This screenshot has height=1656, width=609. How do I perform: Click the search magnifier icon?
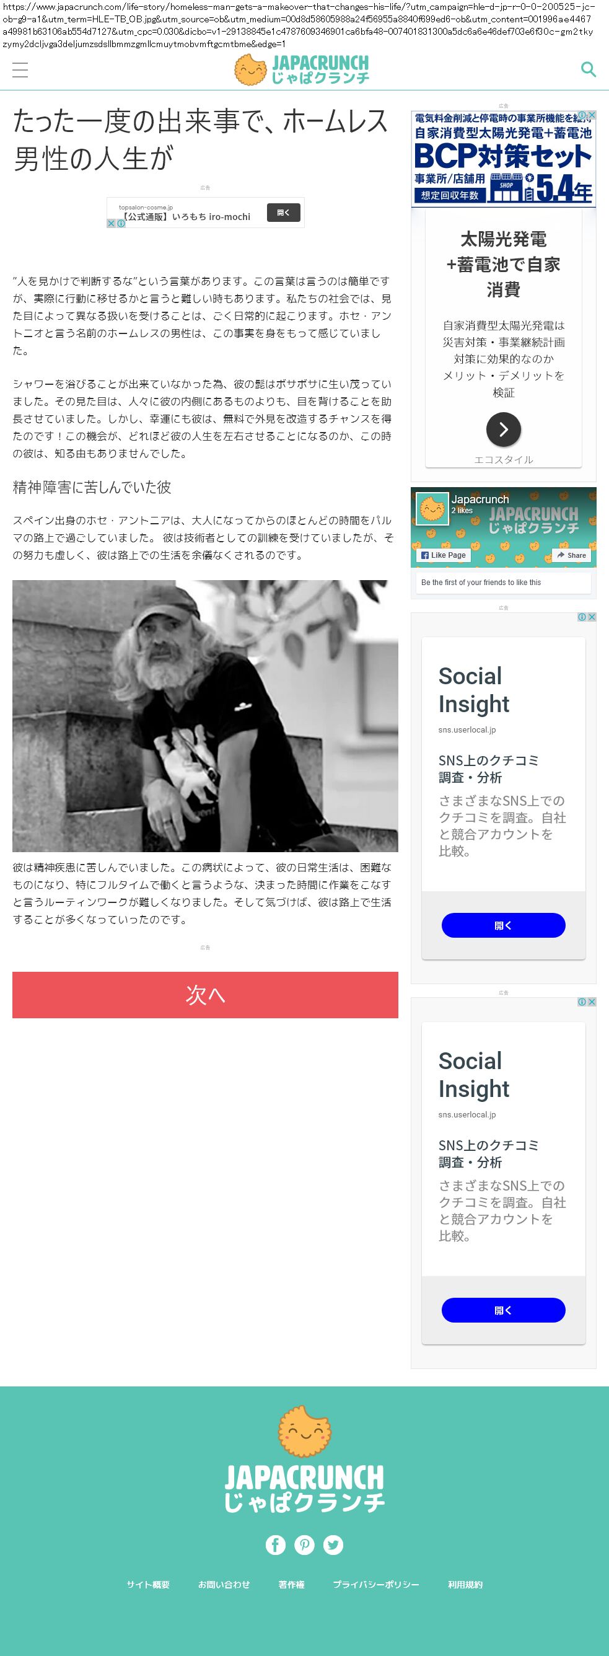pos(588,69)
